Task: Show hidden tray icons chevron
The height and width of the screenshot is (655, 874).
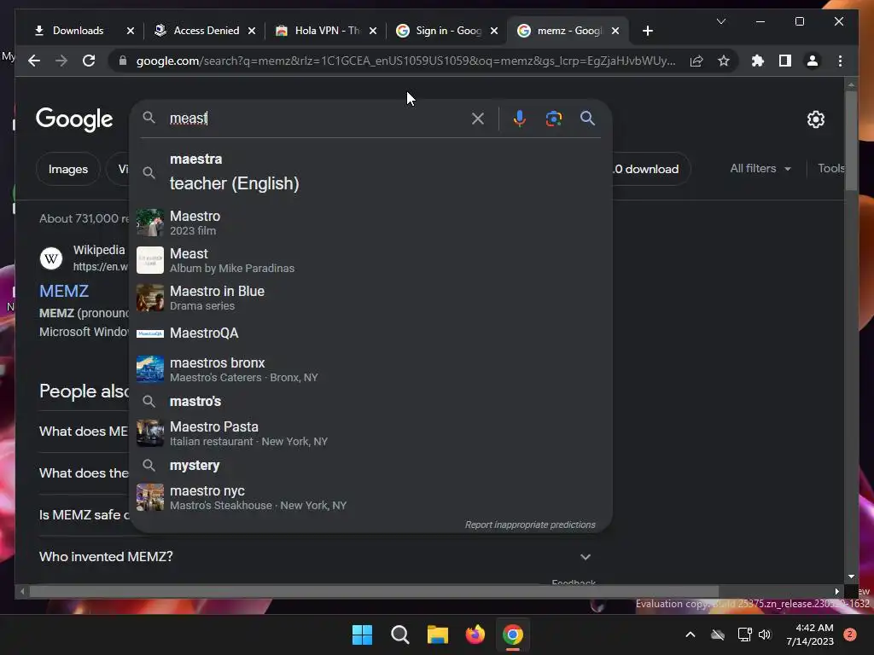Action: click(690, 635)
